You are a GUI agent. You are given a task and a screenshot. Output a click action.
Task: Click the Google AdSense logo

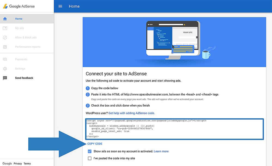click(x=19, y=6)
